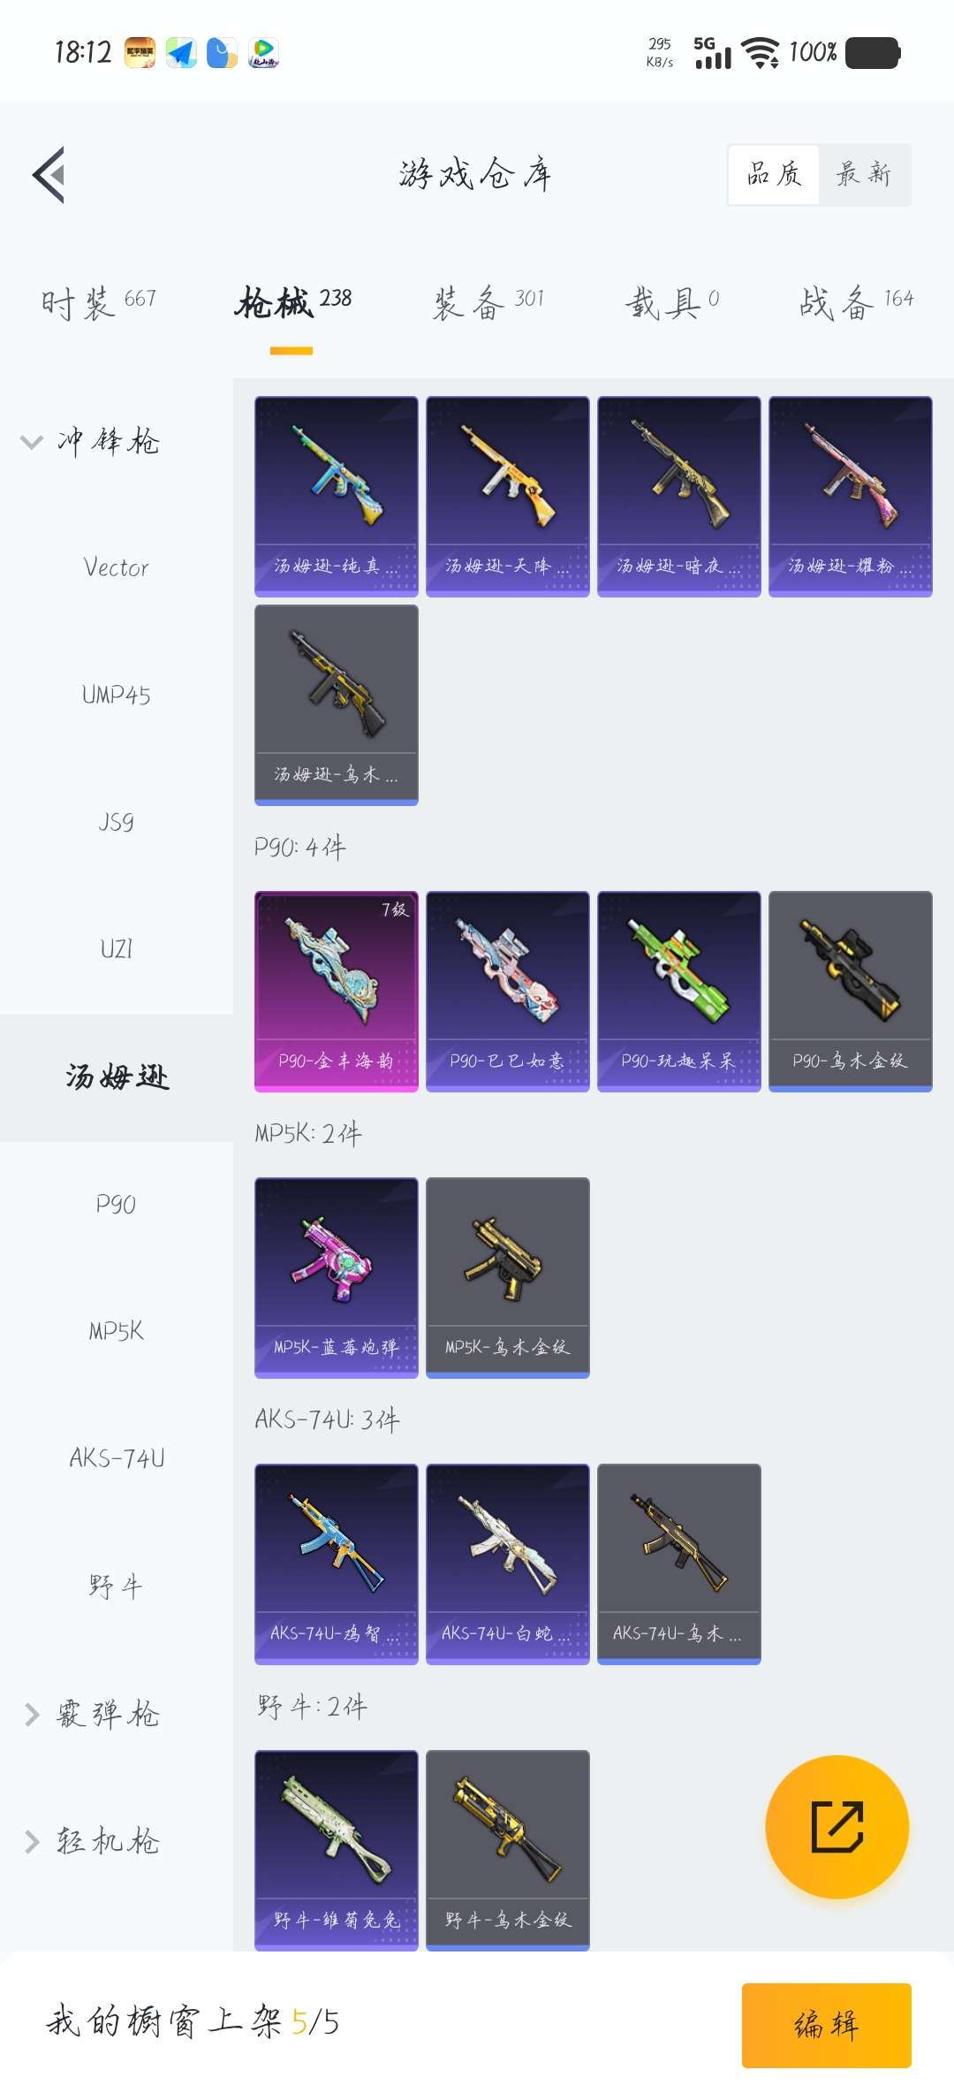Open the P90-金丰海韵 level 7 item
Viewport: 954px width, 2100px height.
(x=336, y=991)
